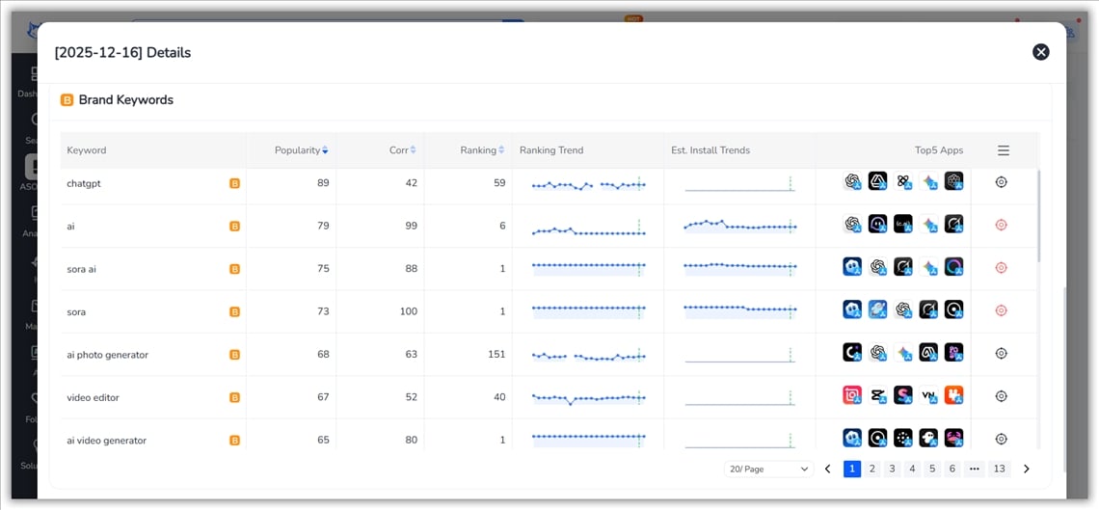
Task: Go to page 2 of results
Action: [871, 470]
